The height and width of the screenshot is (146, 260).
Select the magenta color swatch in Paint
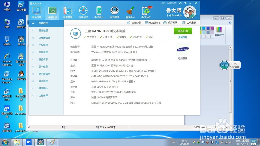212,28
